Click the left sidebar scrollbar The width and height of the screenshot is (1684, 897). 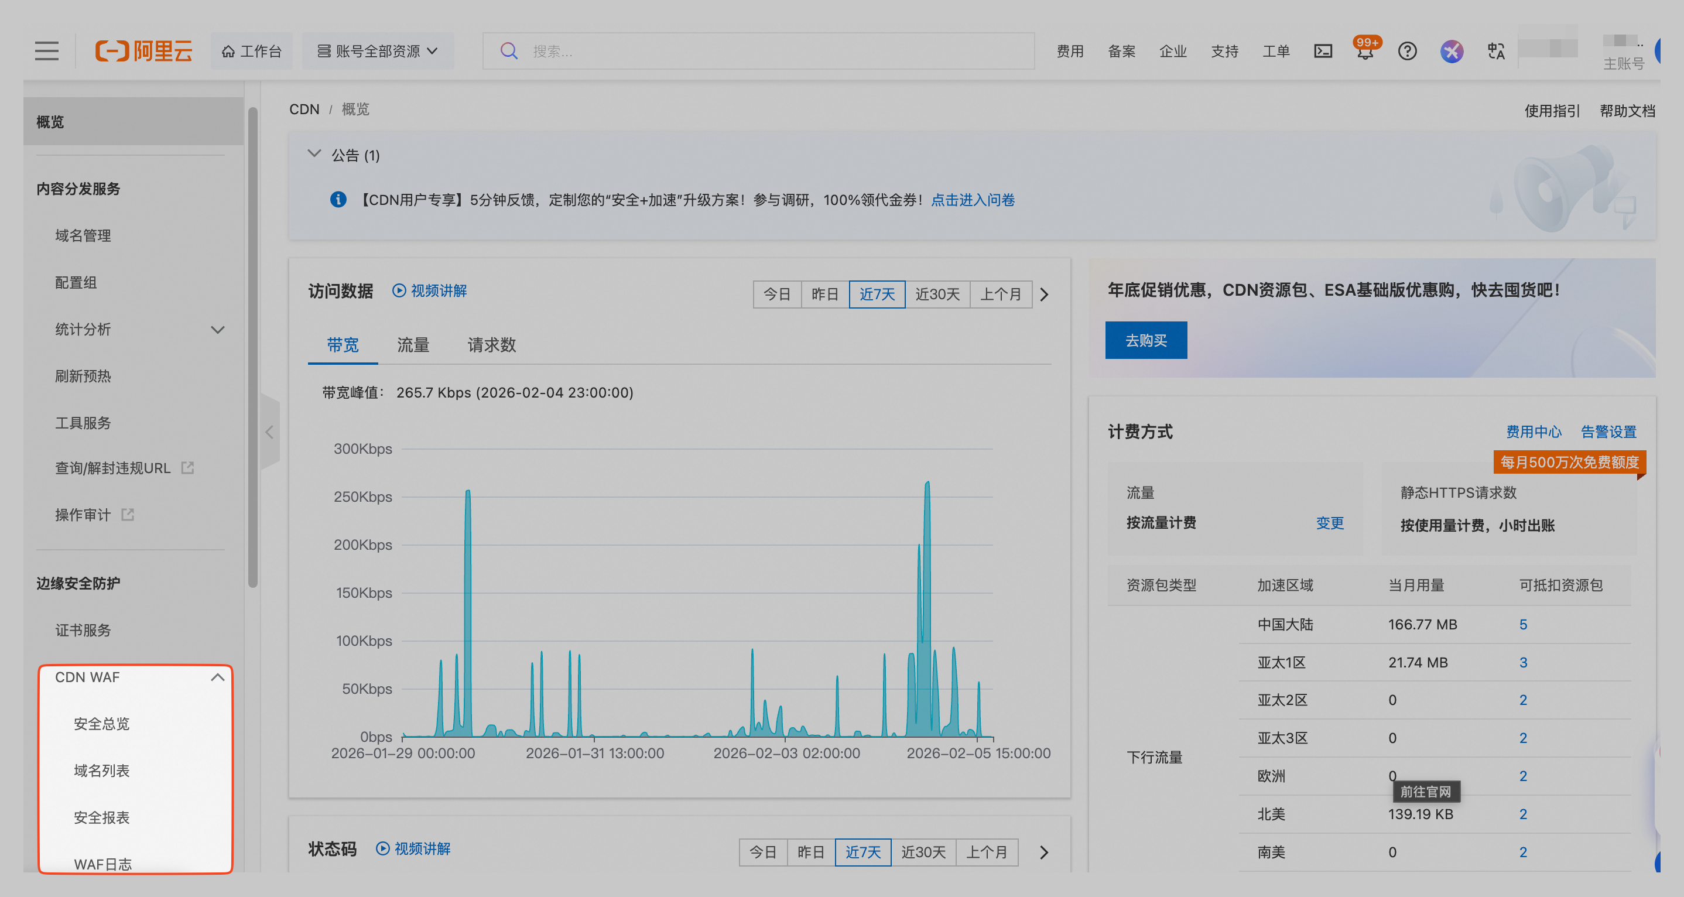[x=253, y=347]
